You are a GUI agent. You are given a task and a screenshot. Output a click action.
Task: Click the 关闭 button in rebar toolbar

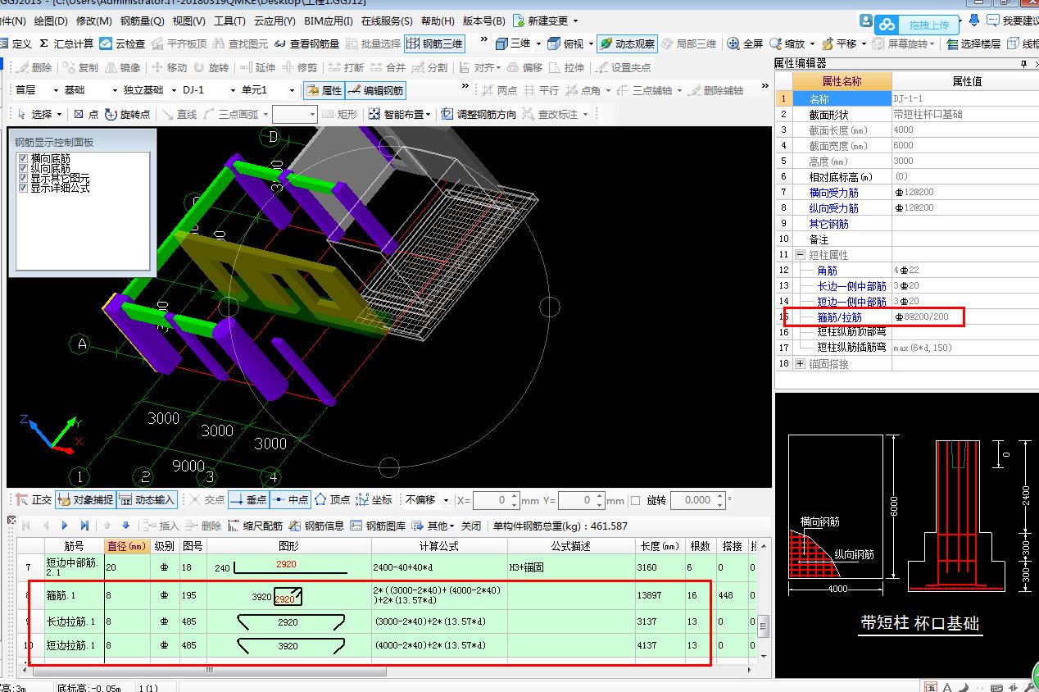tap(471, 526)
